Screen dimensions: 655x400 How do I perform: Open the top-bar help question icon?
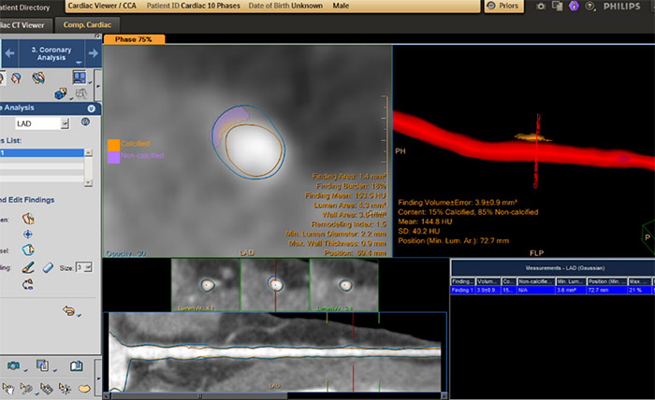[589, 7]
